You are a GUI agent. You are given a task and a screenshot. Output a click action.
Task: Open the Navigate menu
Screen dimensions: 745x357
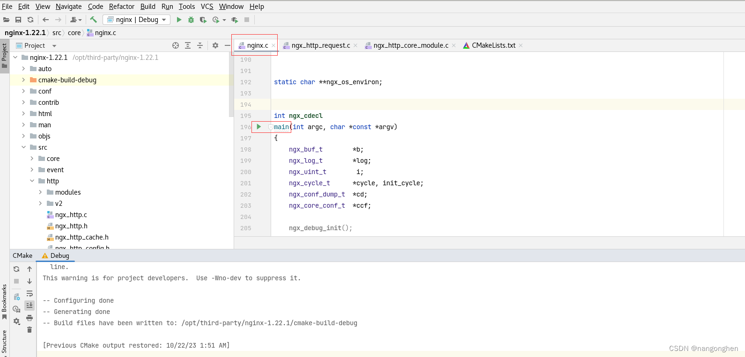(68, 7)
